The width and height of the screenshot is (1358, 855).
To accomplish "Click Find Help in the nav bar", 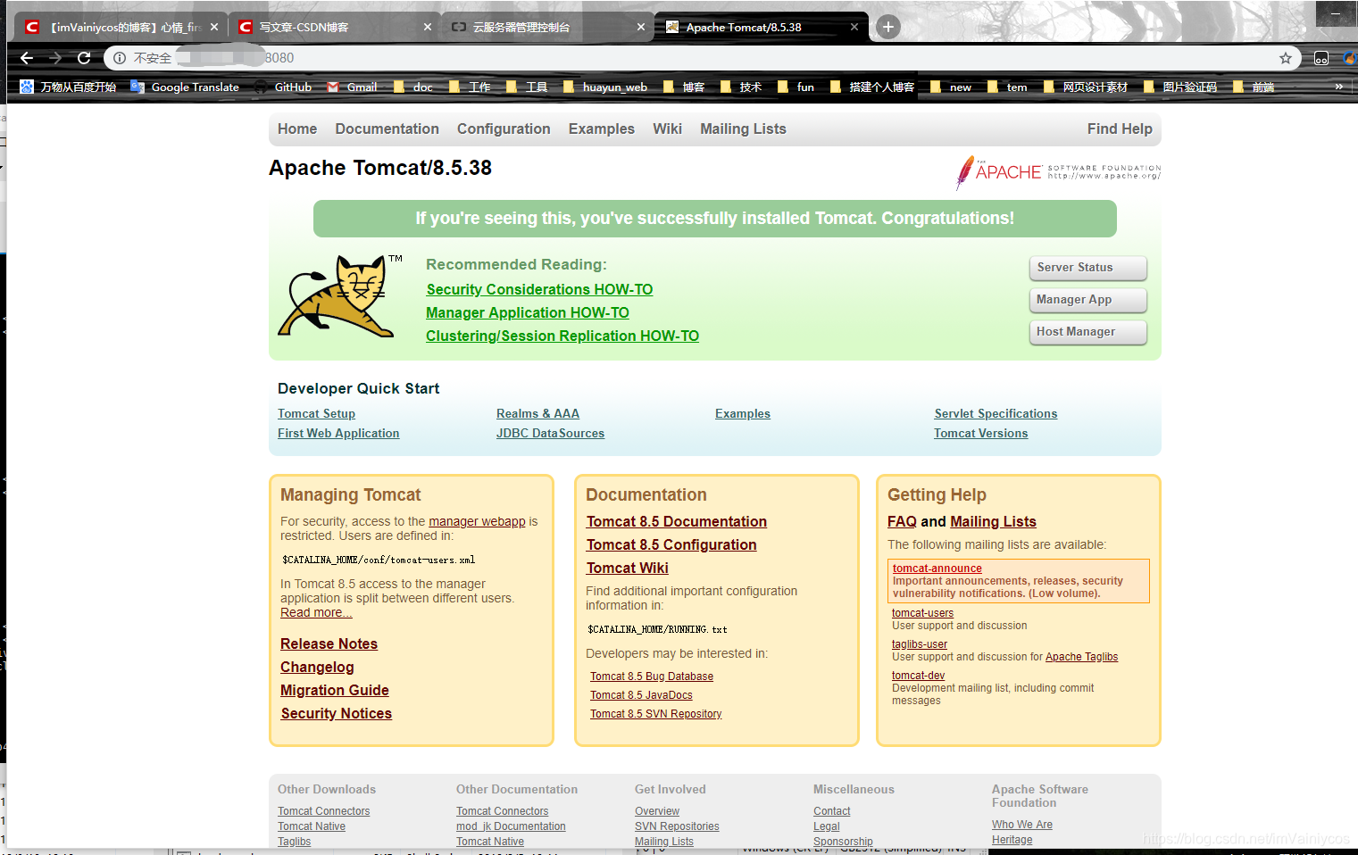I will click(1120, 129).
